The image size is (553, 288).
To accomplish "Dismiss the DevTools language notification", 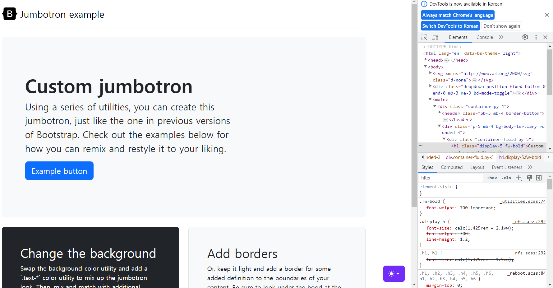I will [x=547, y=15].
